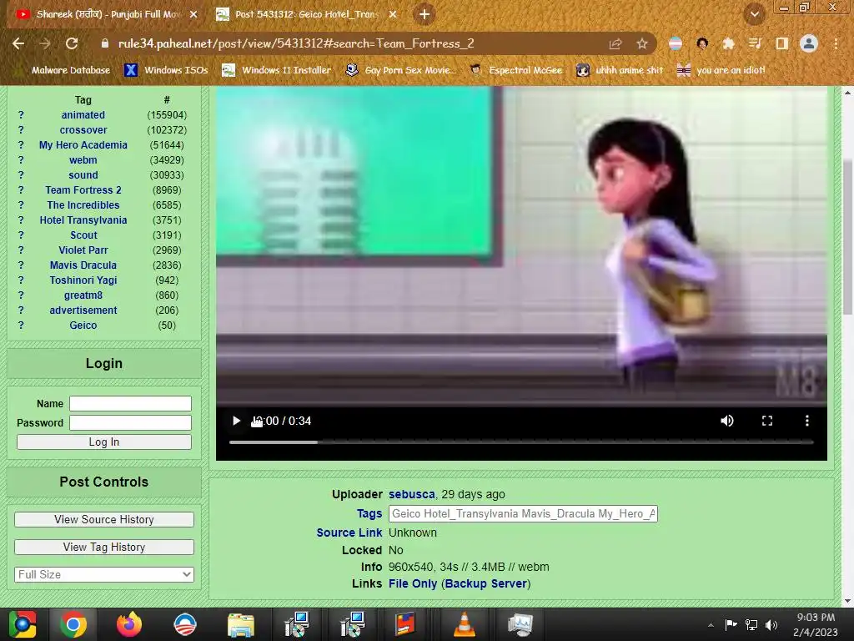Open VLC media player from taskbar

(464, 624)
